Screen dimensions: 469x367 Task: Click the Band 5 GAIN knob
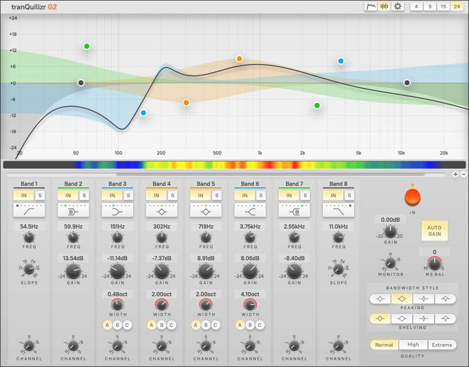[206, 271]
